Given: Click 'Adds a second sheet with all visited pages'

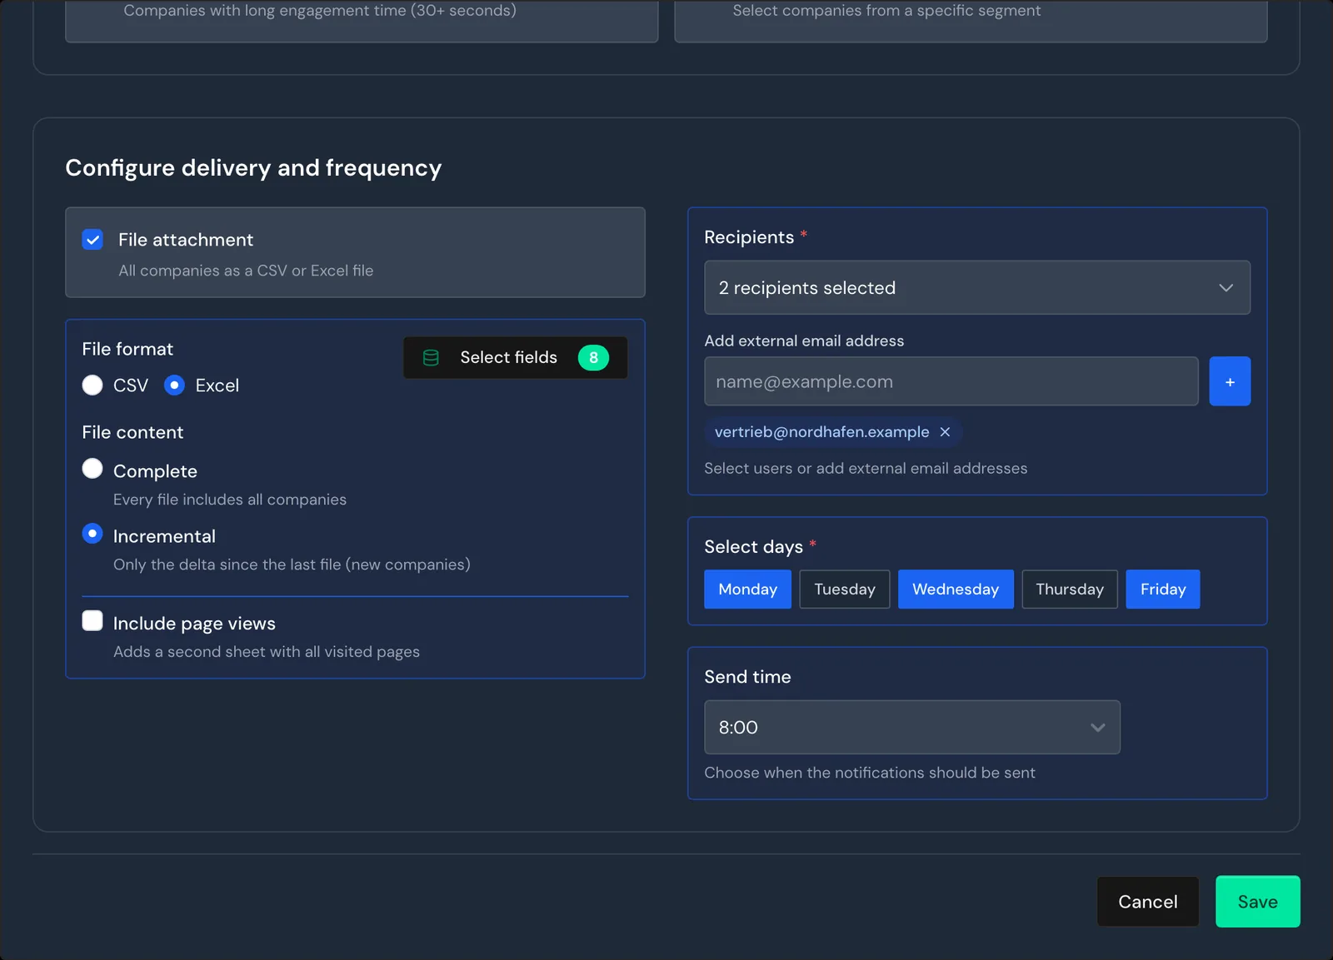Looking at the screenshot, I should coord(267,652).
